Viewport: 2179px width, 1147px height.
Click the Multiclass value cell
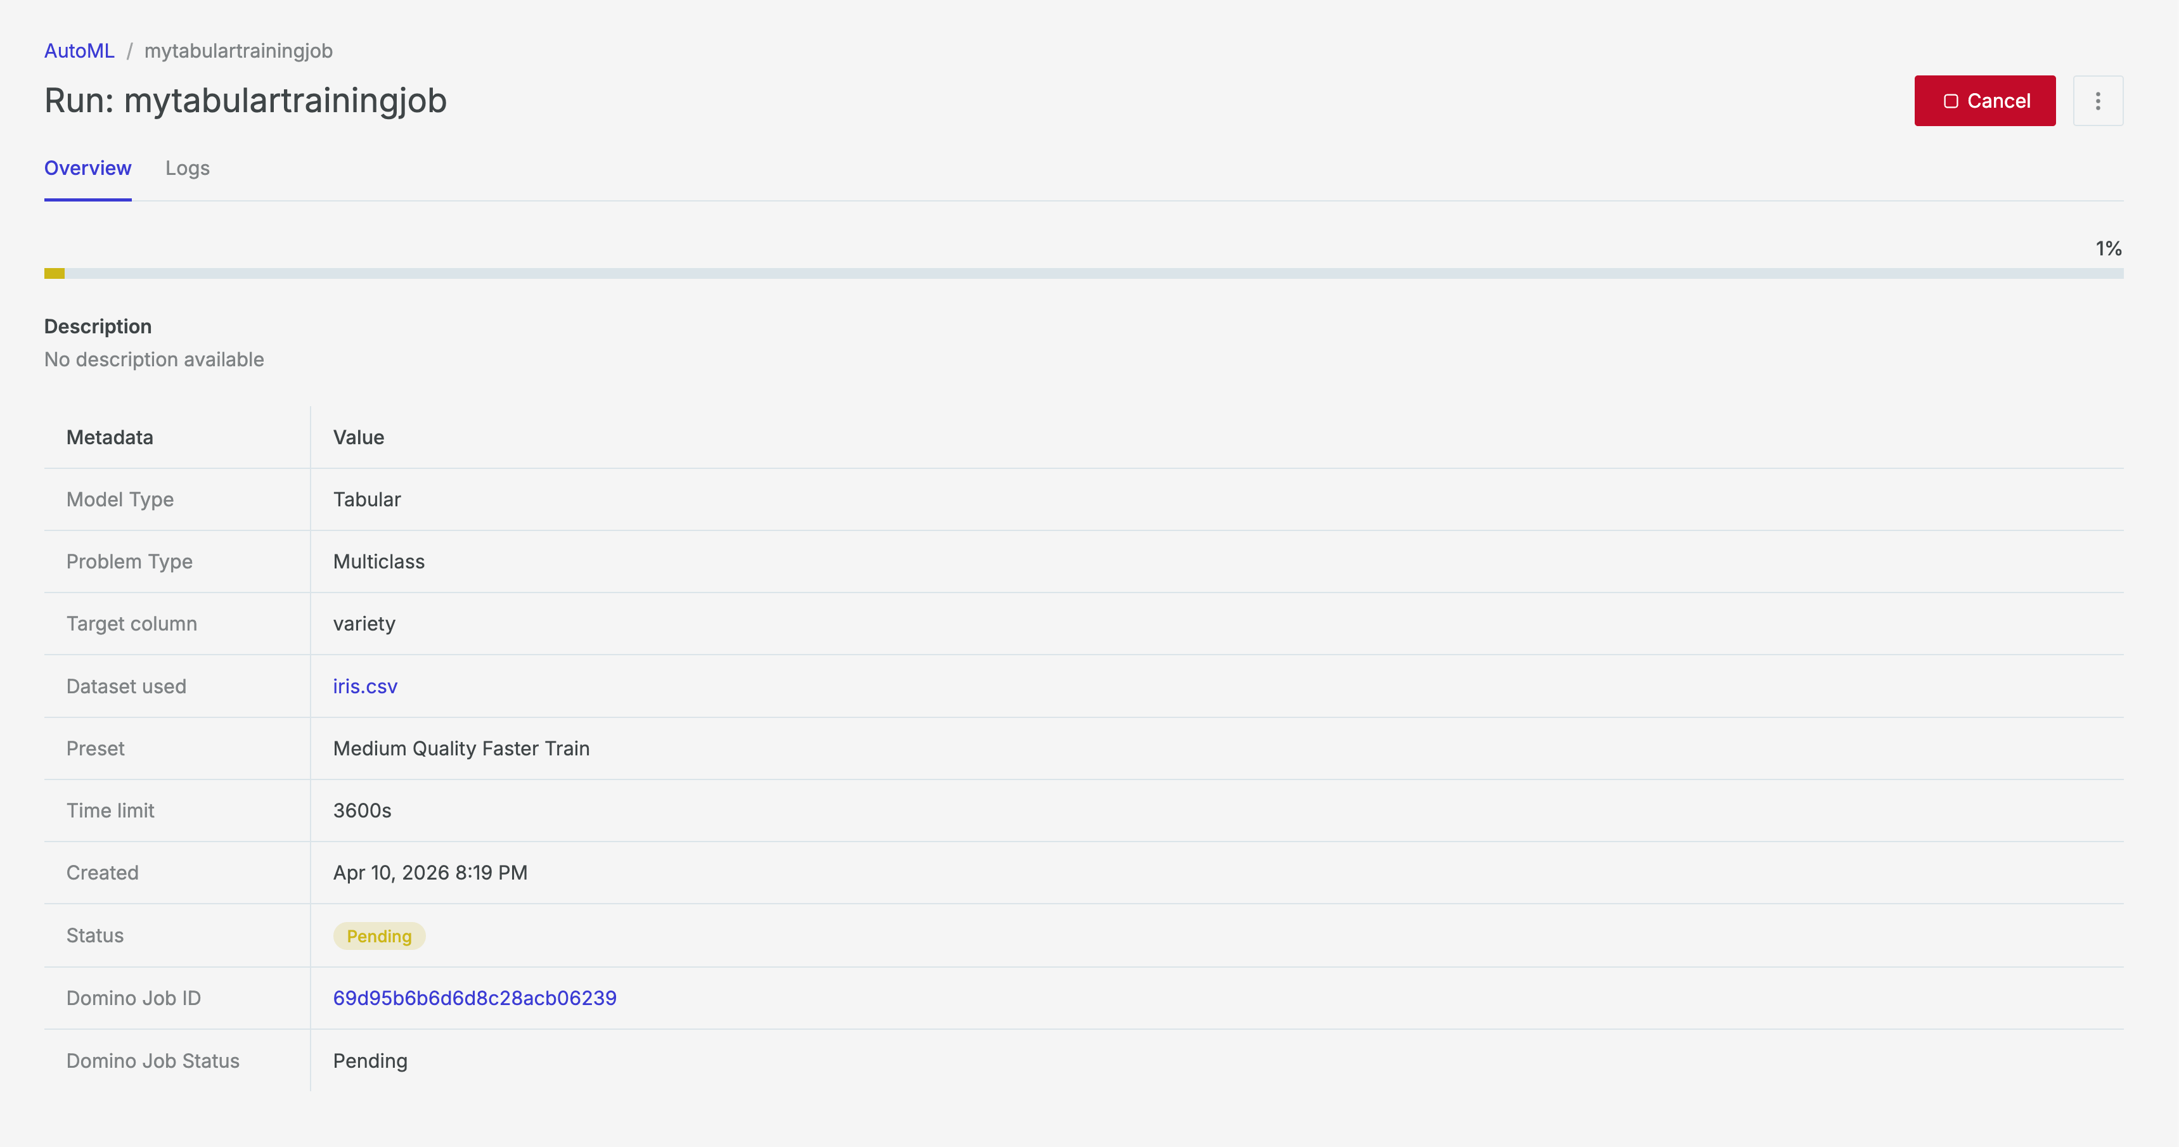pyautogui.click(x=379, y=561)
